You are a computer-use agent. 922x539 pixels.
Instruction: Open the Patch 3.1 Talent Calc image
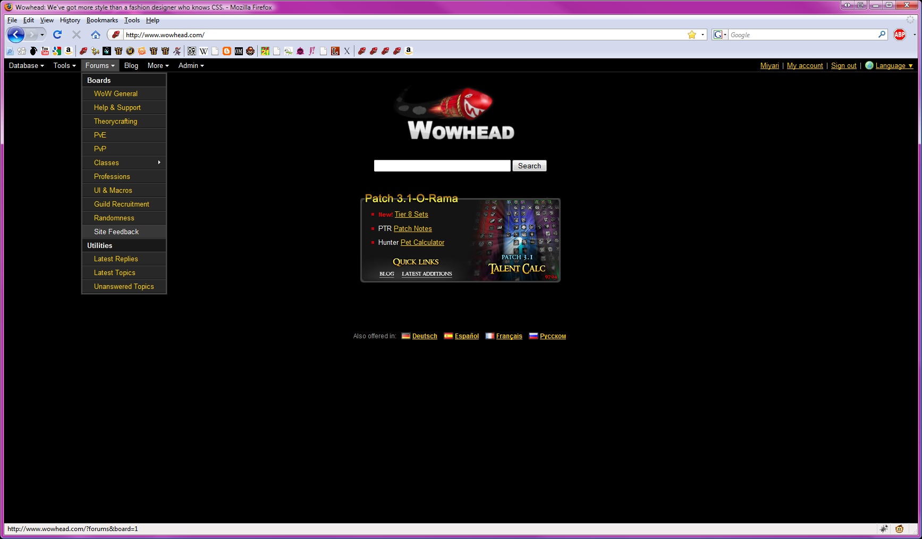point(517,241)
